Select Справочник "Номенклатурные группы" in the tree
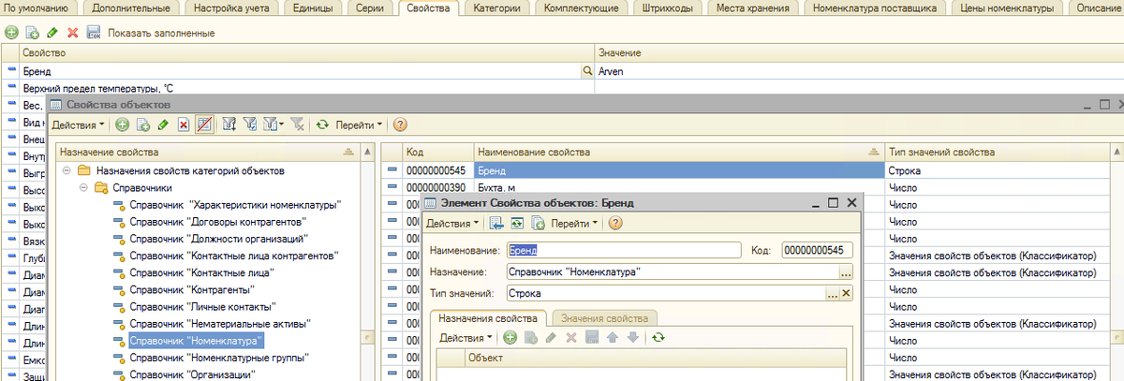This screenshot has width=1124, height=381. [219, 357]
